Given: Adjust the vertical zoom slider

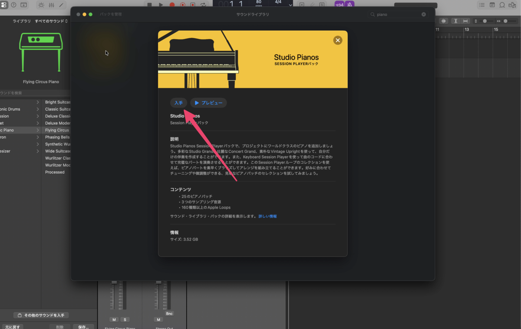Looking at the screenshot, I should [486, 21].
